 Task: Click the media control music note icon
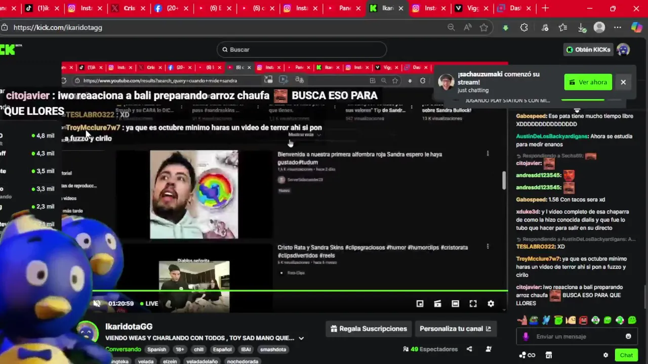click(545, 27)
